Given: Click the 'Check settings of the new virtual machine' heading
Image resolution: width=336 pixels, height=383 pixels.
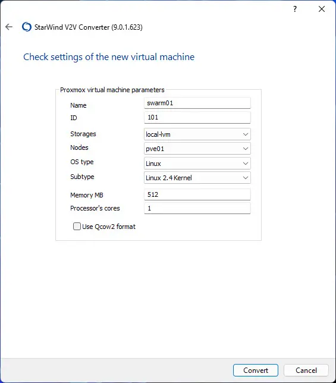Looking at the screenshot, I should coord(109,57).
